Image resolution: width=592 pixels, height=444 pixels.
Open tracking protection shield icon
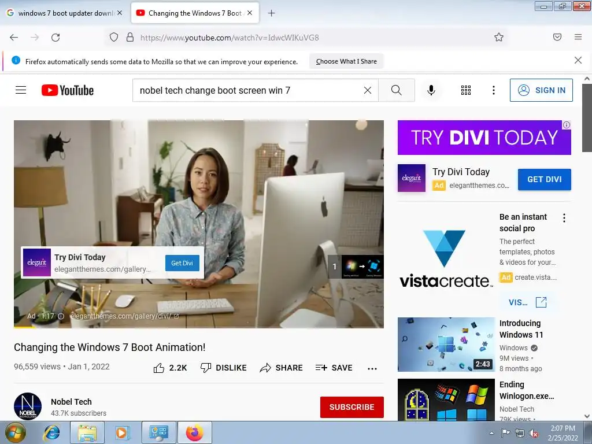click(x=114, y=38)
